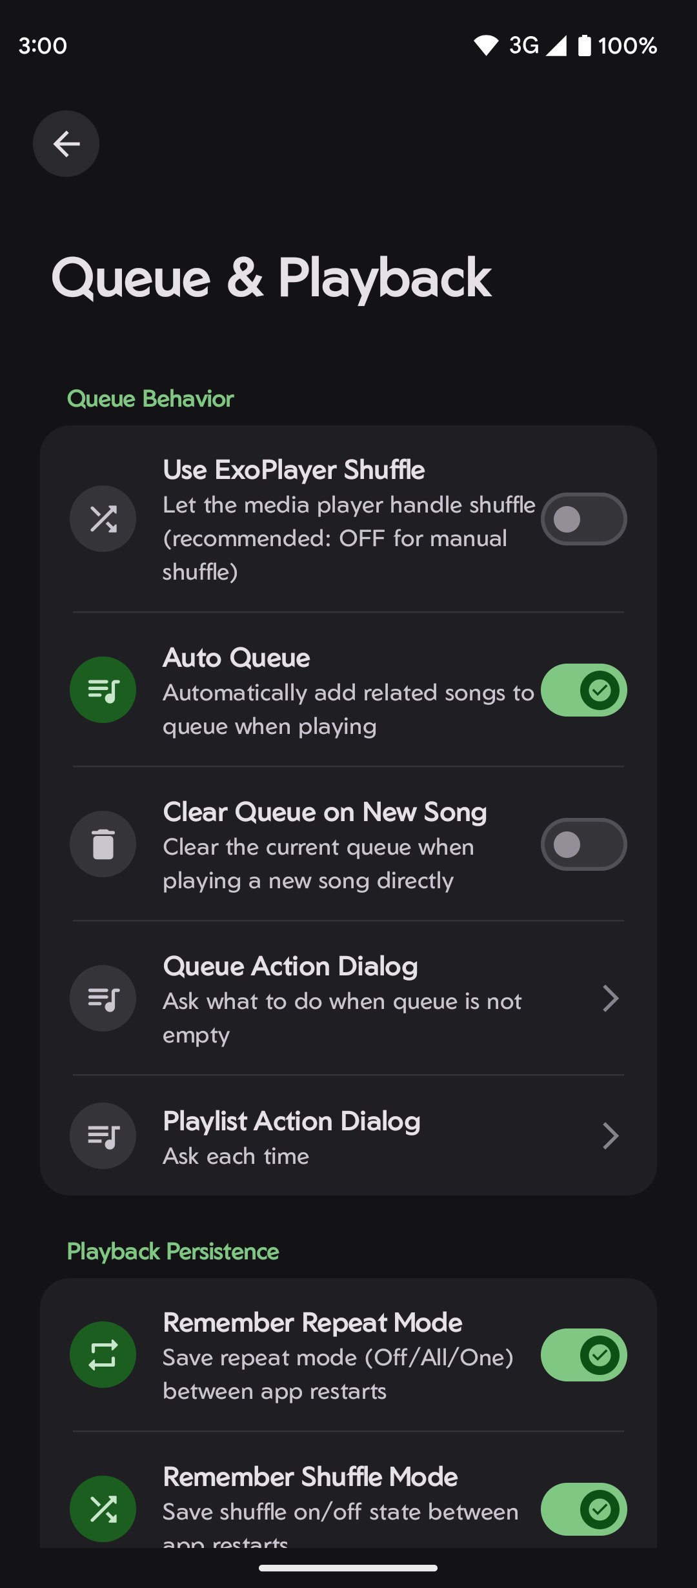This screenshot has height=1588, width=697.
Task: Enable the Use ExoPlayer Shuffle switch
Action: point(583,519)
